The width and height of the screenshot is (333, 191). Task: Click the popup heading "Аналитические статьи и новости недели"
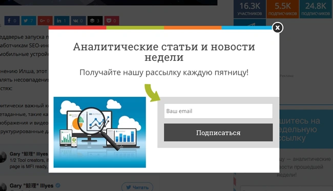pos(164,52)
